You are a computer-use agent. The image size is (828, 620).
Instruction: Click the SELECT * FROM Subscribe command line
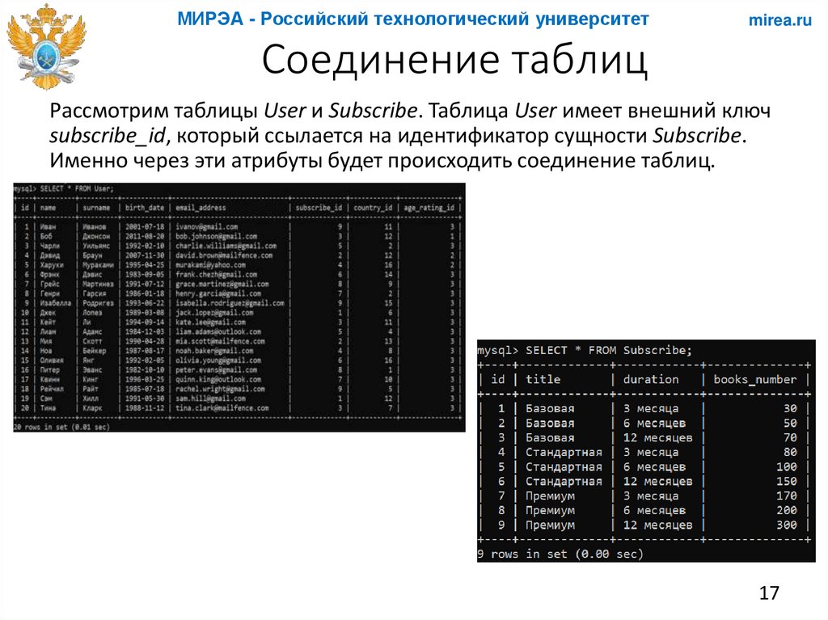[x=585, y=350]
